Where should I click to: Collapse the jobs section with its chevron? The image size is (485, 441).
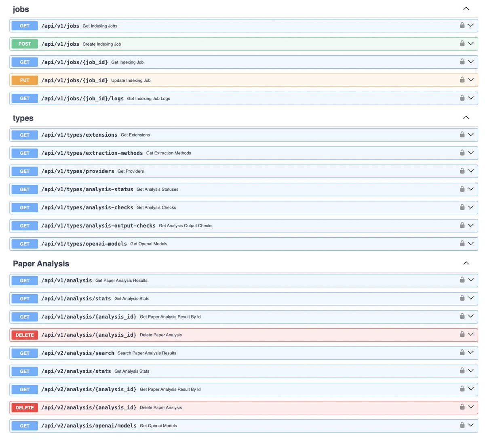466,8
